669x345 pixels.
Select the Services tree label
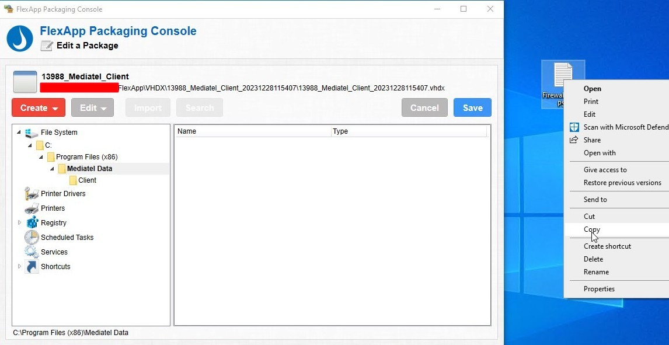click(x=54, y=252)
